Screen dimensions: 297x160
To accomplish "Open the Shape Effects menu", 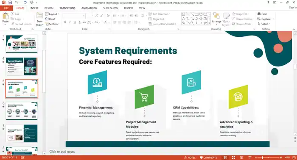I will click(x=242, y=24).
